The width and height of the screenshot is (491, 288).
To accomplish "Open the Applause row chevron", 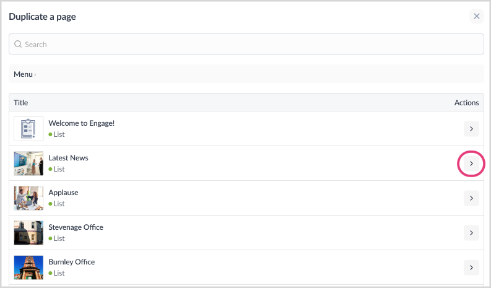I will 471,198.
